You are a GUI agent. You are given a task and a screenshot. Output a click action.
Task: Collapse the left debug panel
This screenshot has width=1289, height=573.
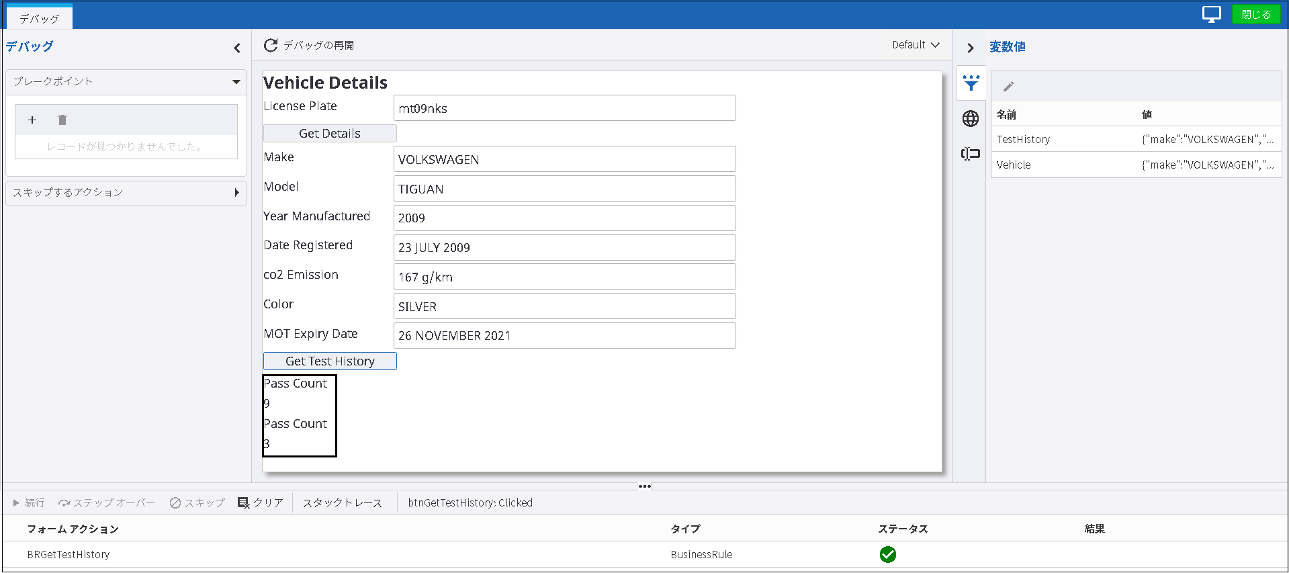(237, 48)
